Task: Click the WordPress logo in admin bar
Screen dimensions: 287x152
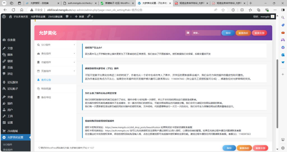Action: pos(4,16)
